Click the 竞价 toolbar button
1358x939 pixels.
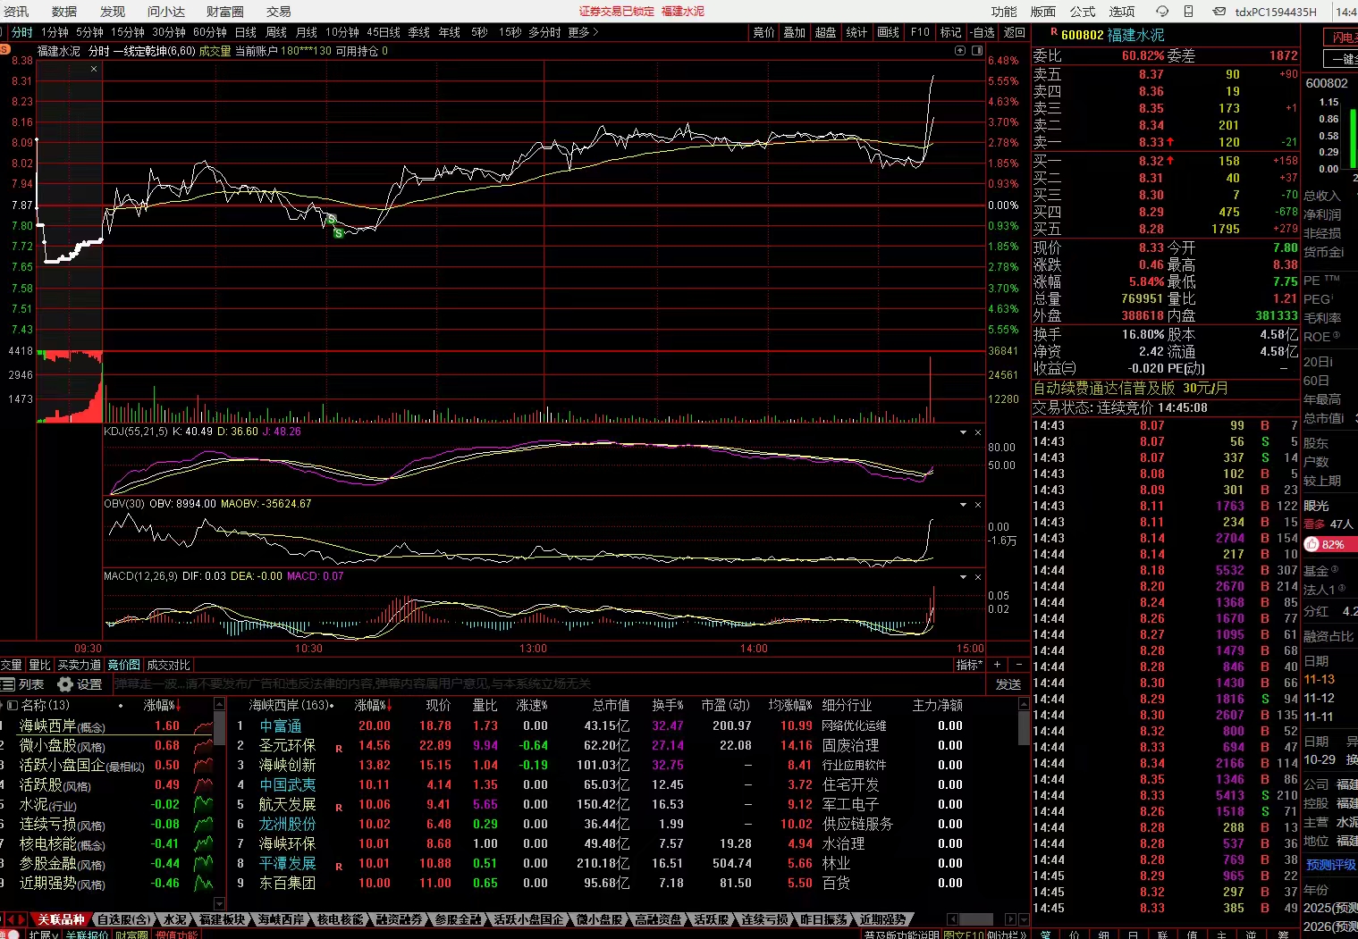coord(763,32)
